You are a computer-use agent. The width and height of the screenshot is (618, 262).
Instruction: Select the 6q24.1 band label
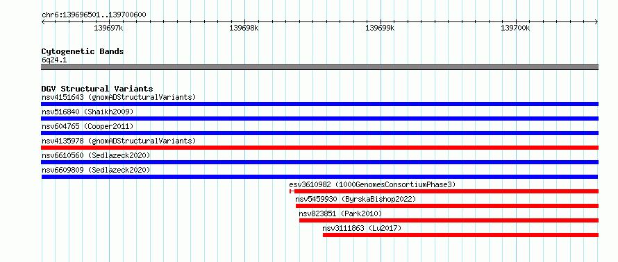[x=54, y=60]
